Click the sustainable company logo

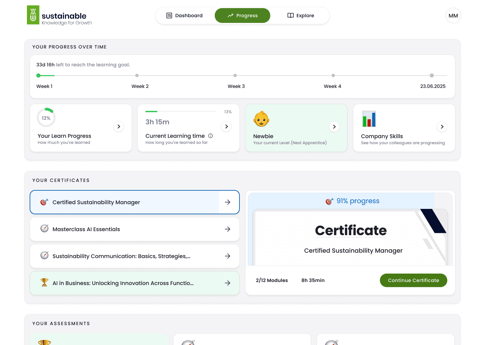click(x=59, y=15)
